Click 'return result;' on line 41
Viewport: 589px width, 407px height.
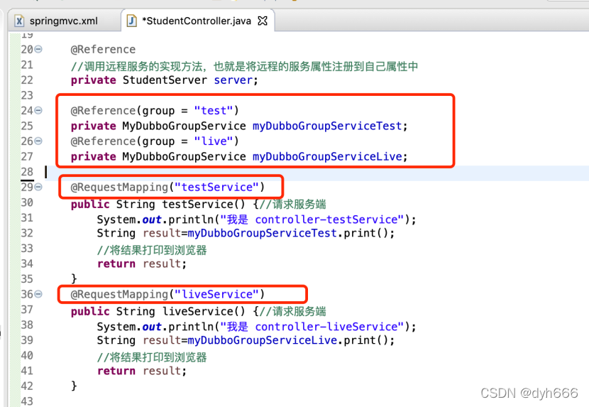(x=142, y=371)
